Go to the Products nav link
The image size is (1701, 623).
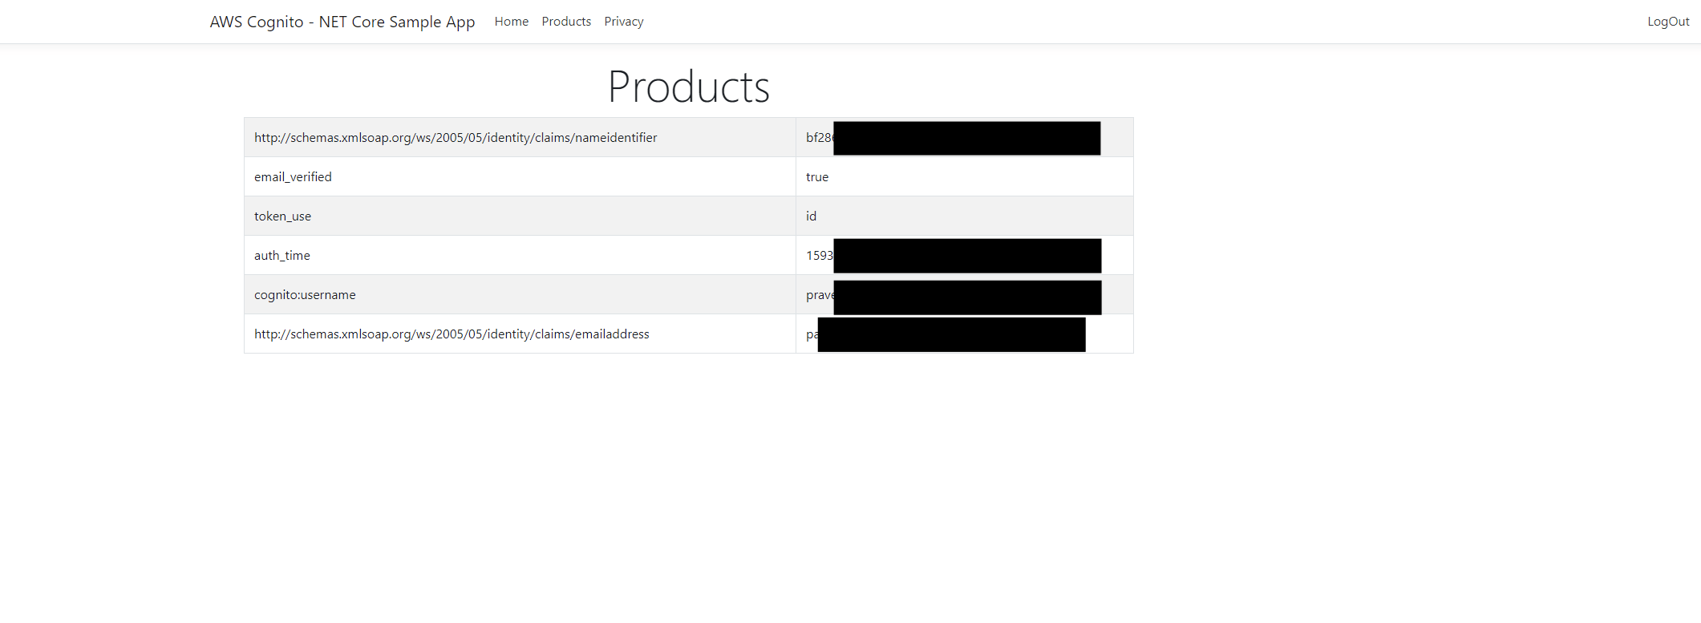pos(566,22)
